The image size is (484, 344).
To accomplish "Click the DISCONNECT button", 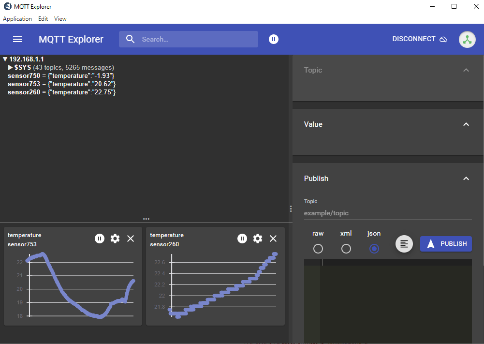I will pos(420,39).
